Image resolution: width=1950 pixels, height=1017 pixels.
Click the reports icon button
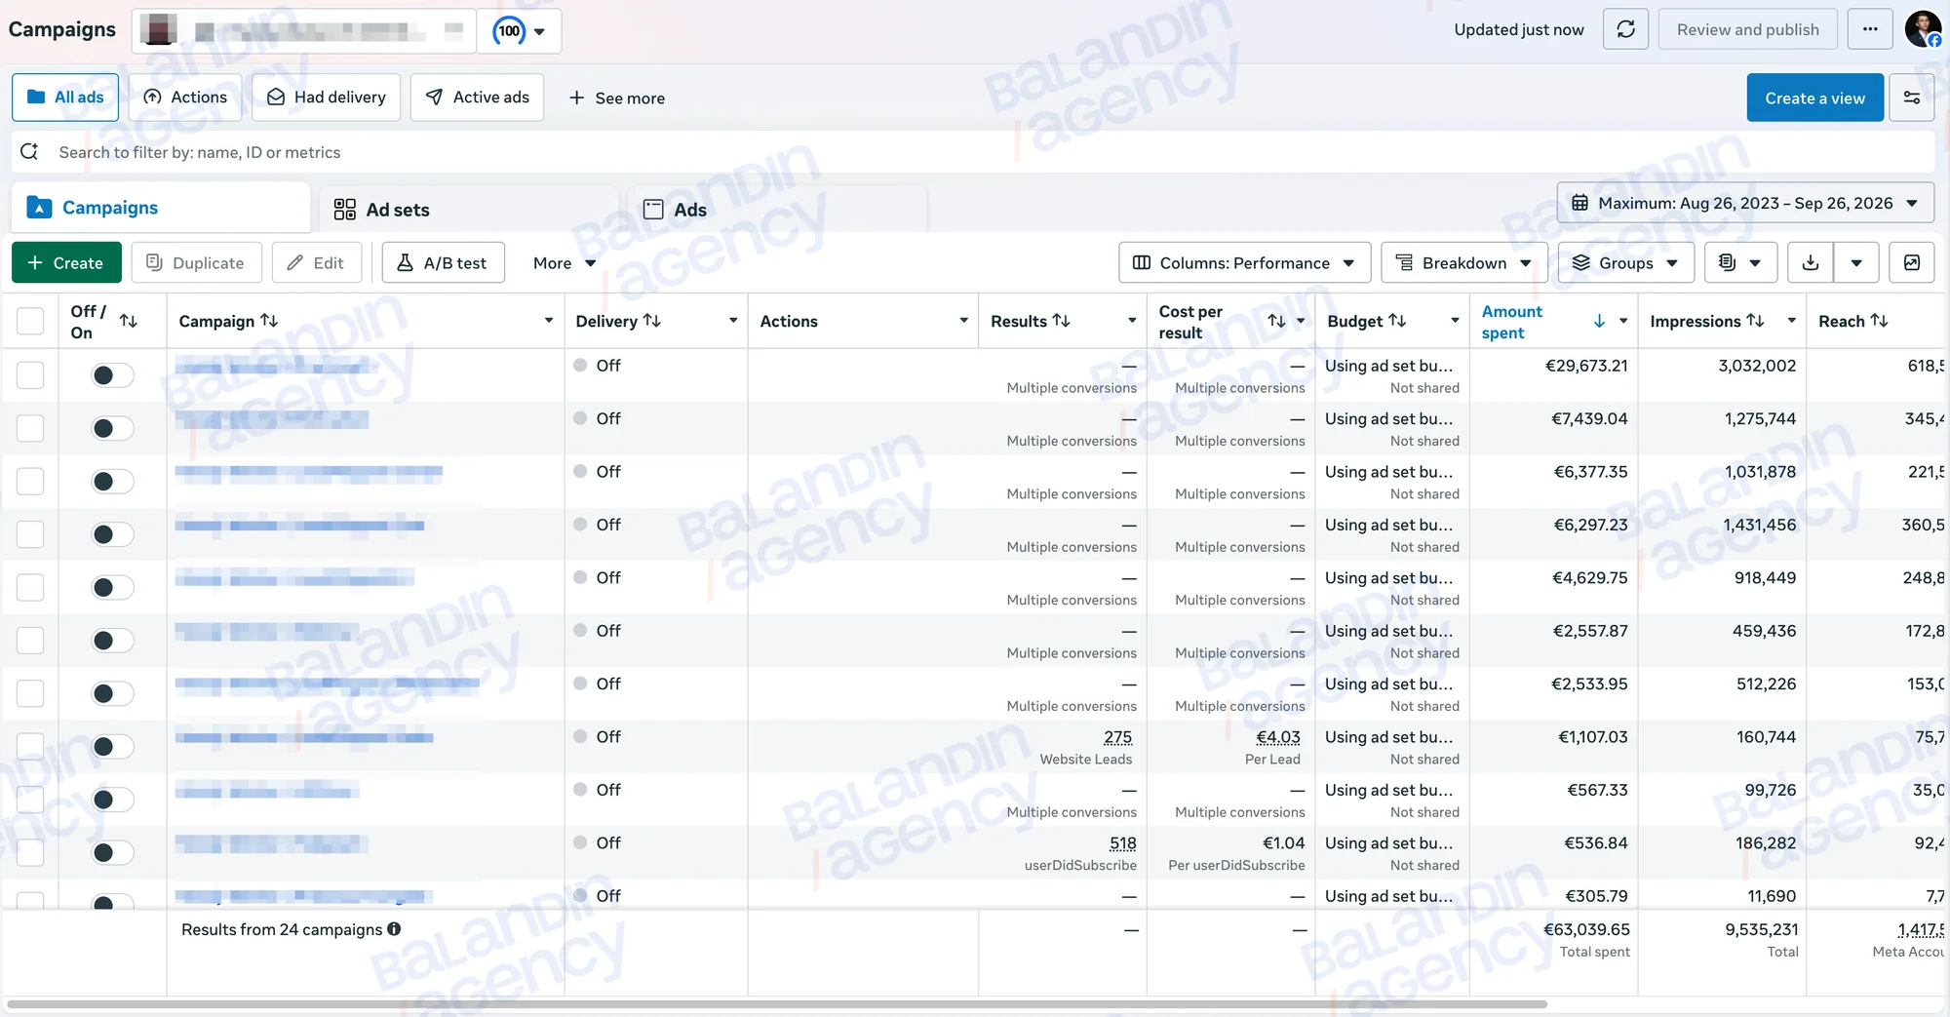coord(1740,263)
